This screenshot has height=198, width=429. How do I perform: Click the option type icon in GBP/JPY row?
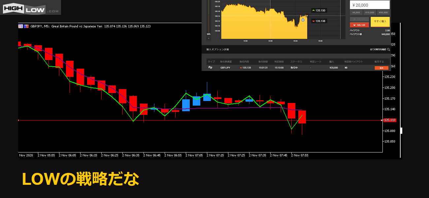tap(210, 67)
